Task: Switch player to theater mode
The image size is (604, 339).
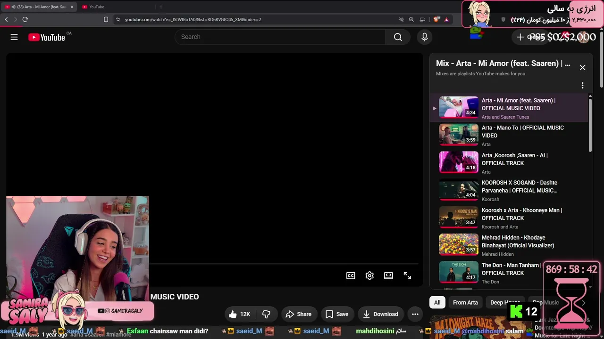Action: [x=388, y=275]
